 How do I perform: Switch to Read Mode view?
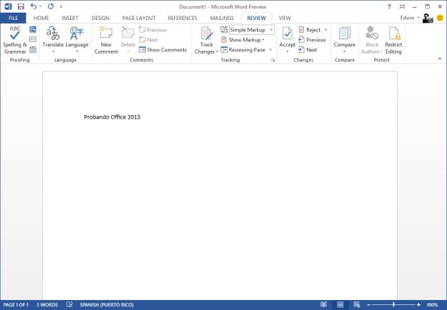click(x=323, y=304)
